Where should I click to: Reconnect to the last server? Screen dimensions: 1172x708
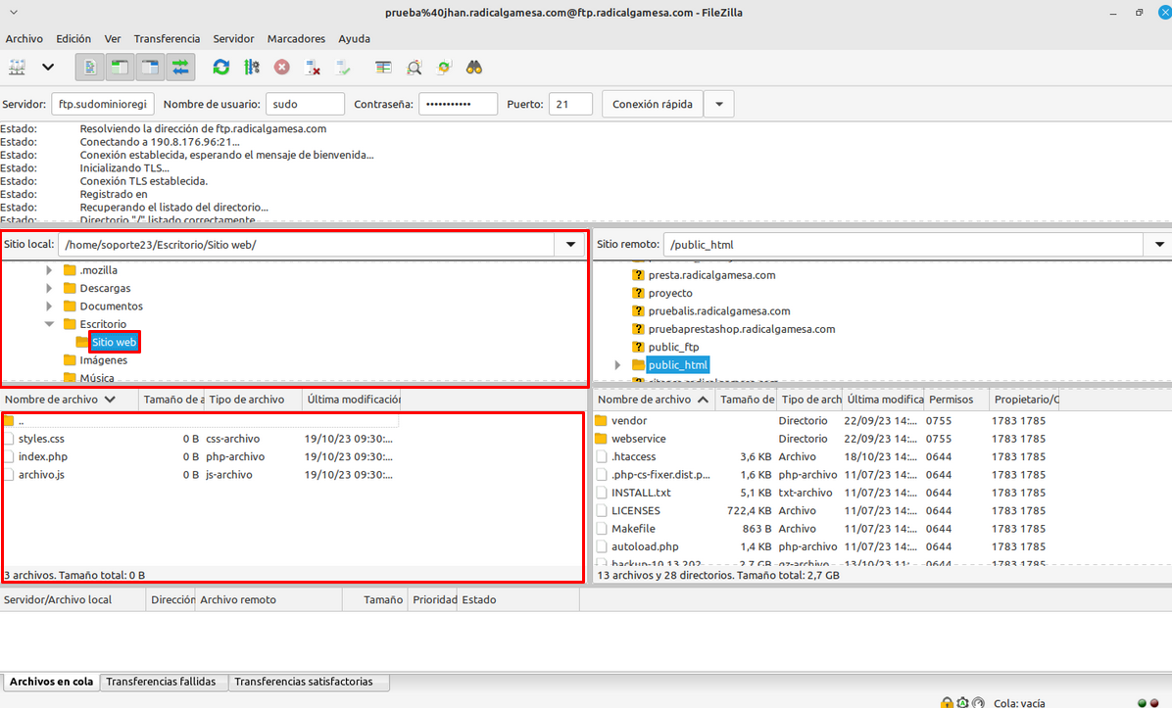pos(343,68)
